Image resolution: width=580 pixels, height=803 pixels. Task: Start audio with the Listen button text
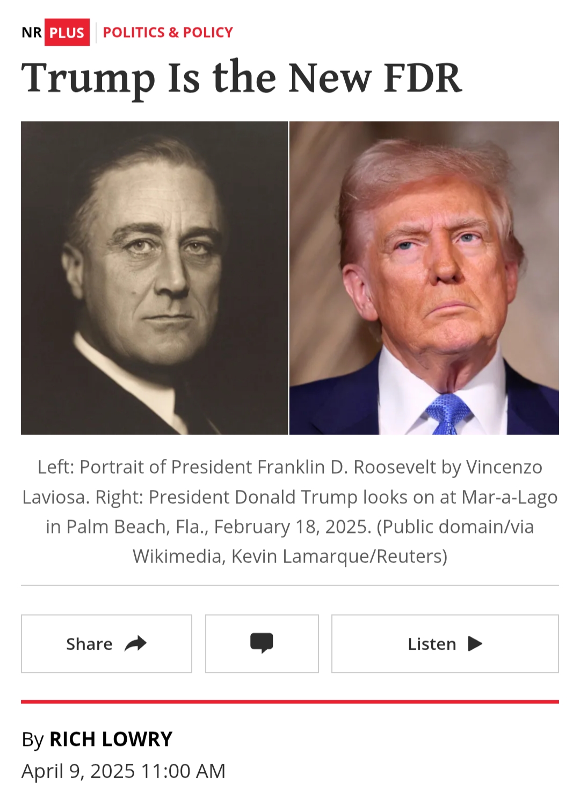tap(432, 644)
